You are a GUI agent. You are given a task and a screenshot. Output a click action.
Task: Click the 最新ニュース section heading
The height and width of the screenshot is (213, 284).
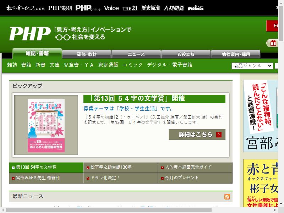tap(28, 196)
